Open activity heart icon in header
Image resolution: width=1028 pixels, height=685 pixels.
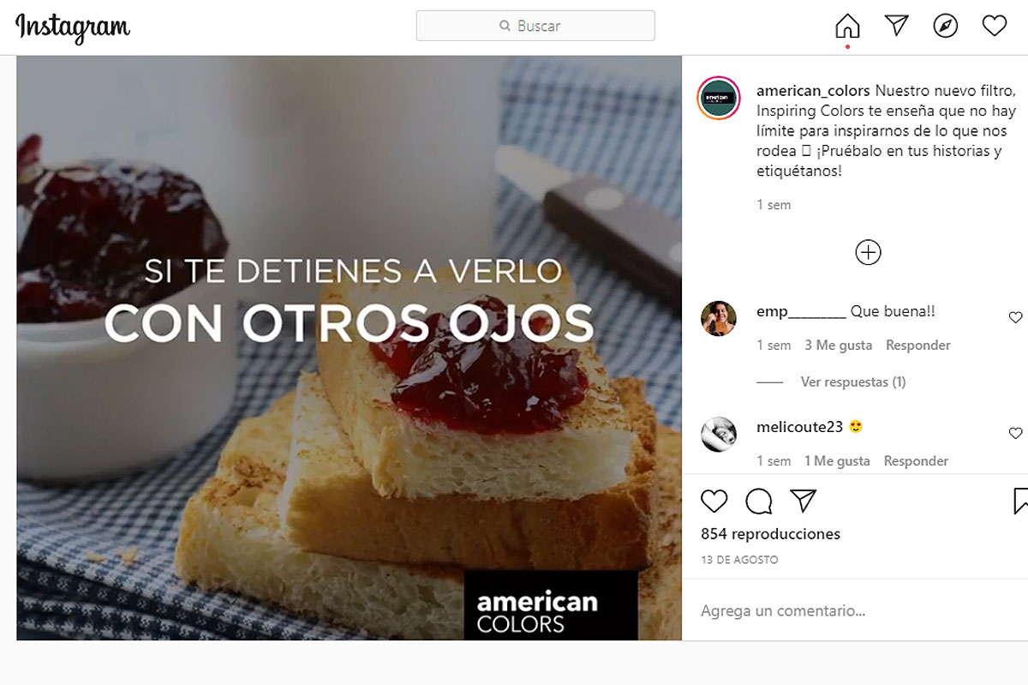coord(994,26)
